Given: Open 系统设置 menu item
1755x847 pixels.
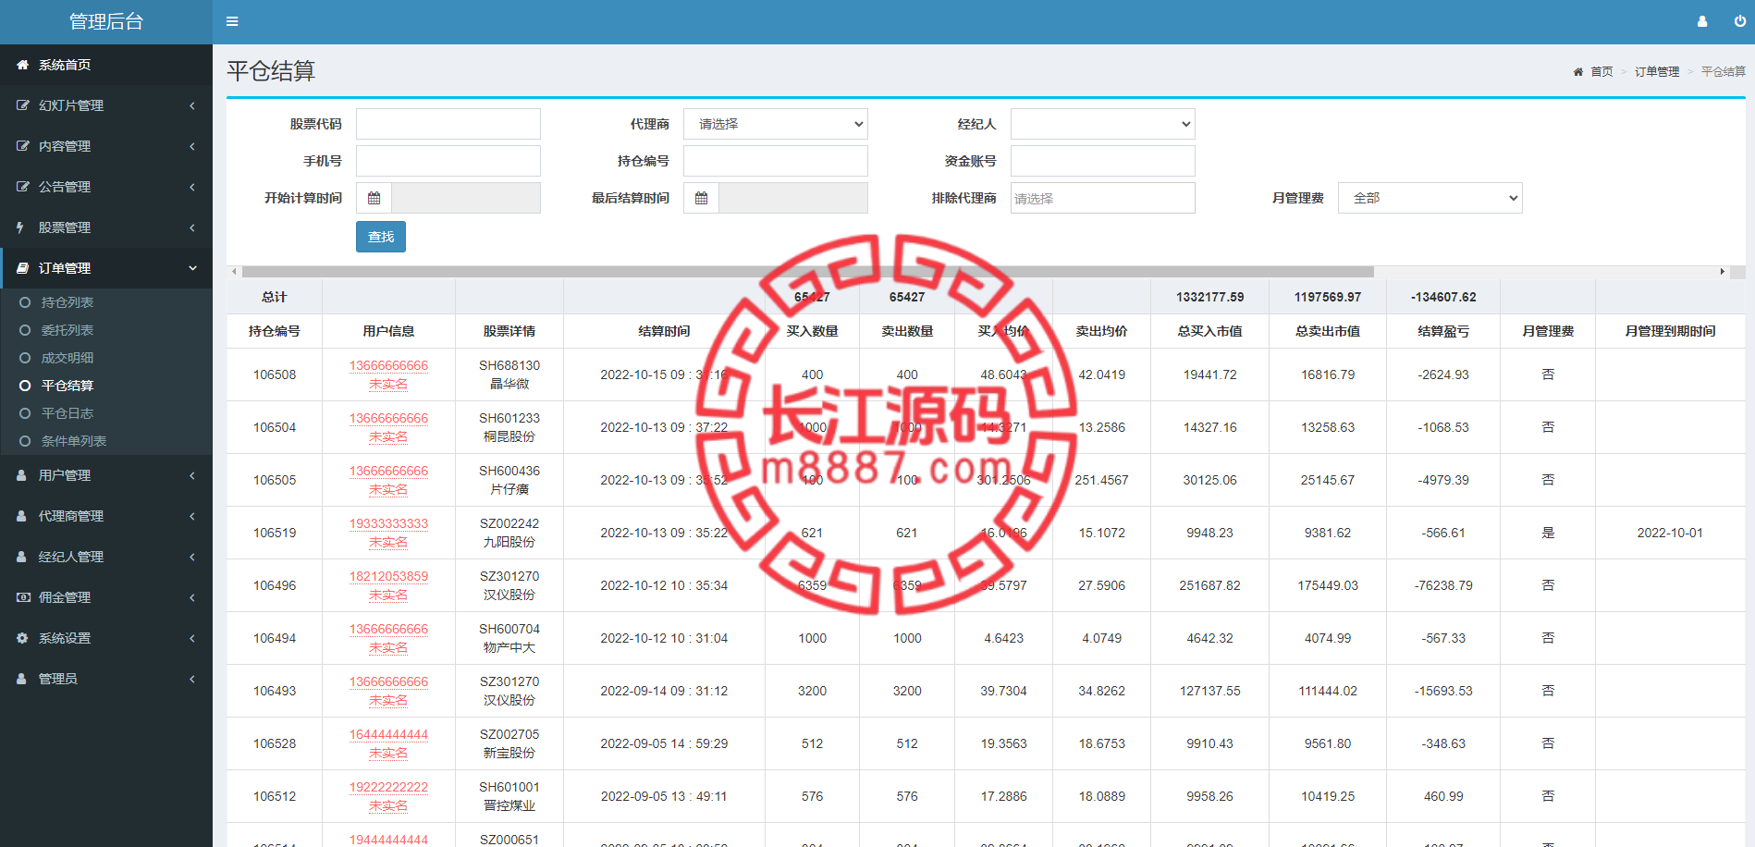Looking at the screenshot, I should (x=106, y=638).
